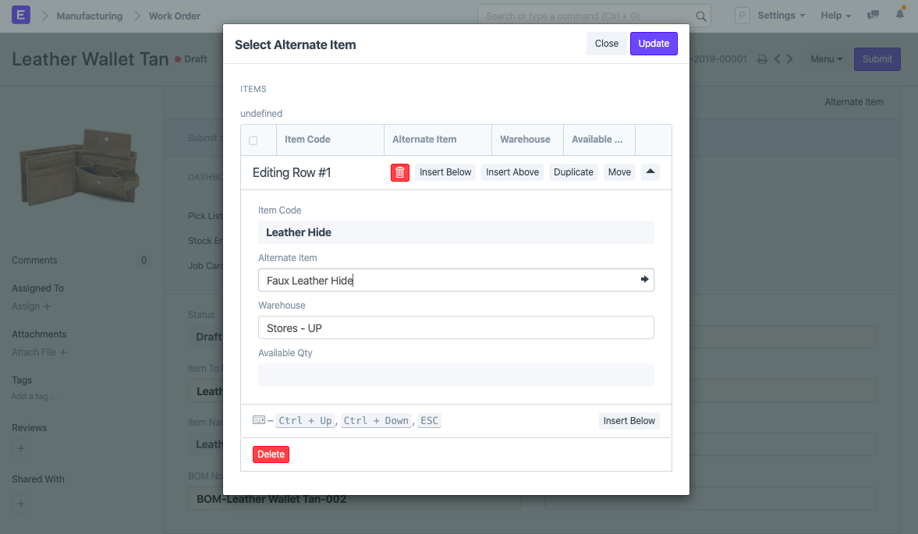Open the linked Alternate Item arrow
This screenshot has width=918, height=534.
coord(645,279)
